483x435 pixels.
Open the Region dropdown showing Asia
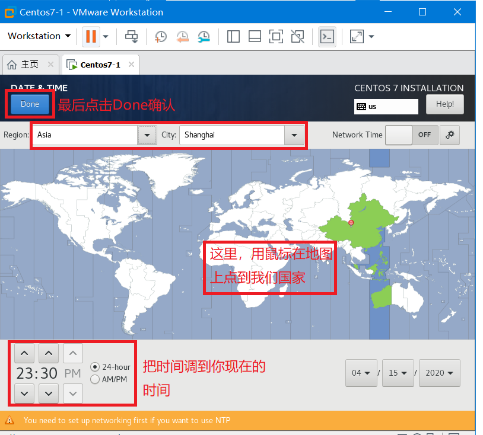(147, 135)
